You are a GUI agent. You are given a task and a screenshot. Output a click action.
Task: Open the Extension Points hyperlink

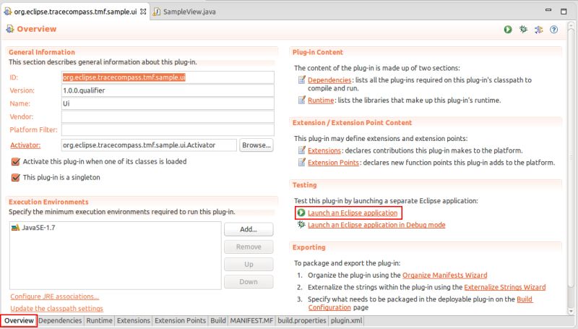click(333, 162)
